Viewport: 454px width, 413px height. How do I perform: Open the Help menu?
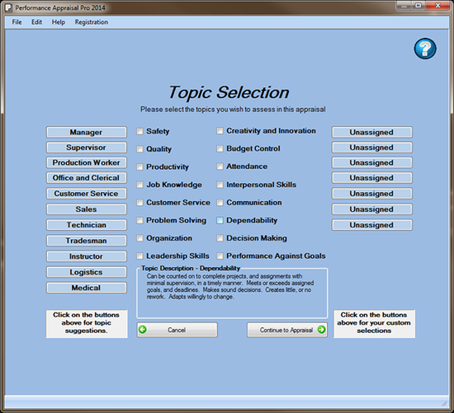[59, 22]
